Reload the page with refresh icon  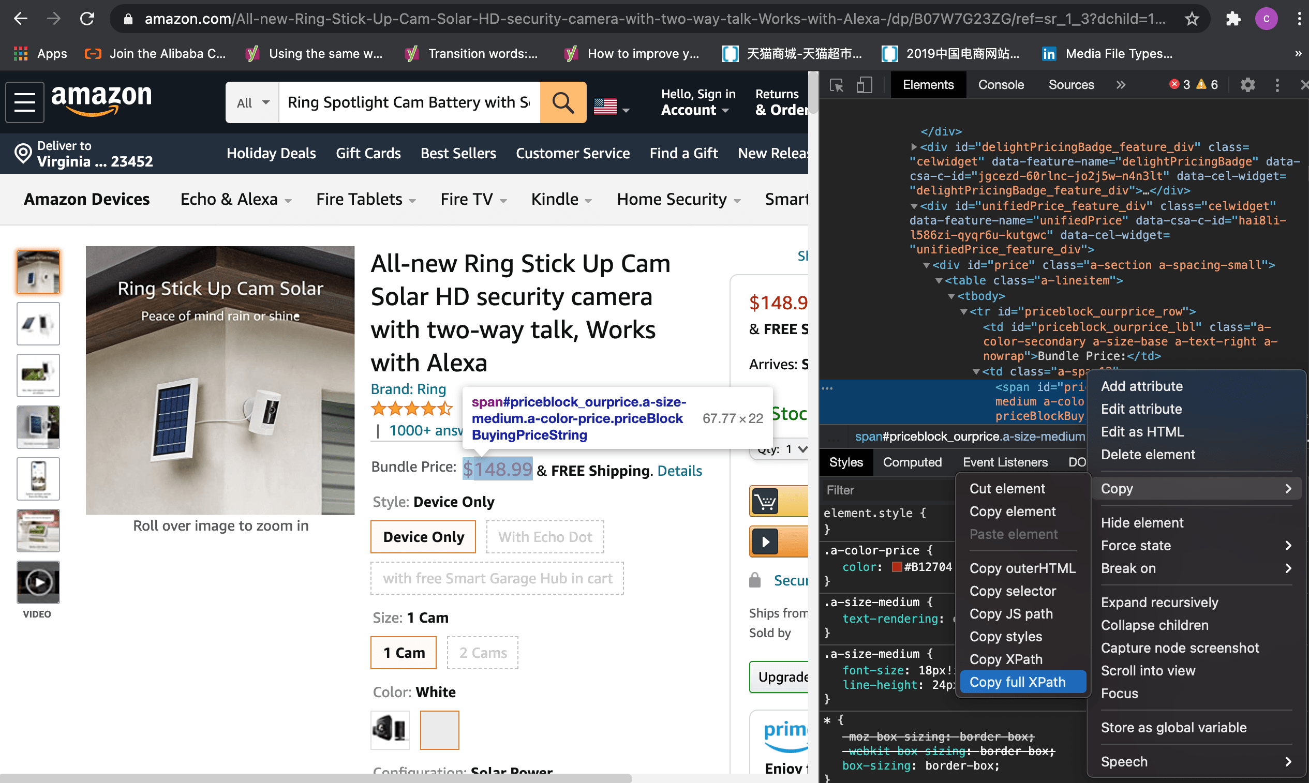pyautogui.click(x=87, y=20)
